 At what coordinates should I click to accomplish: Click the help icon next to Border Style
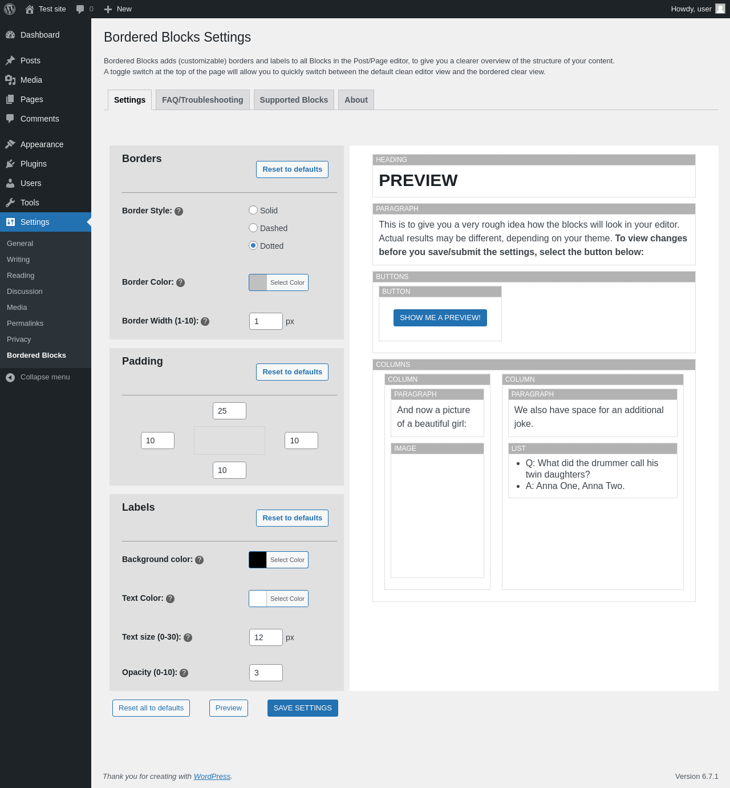pos(179,211)
